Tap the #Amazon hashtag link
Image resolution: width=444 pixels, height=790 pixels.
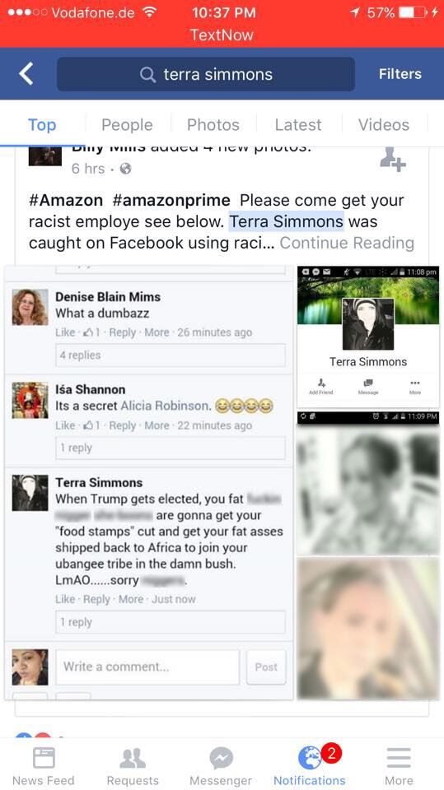(66, 200)
